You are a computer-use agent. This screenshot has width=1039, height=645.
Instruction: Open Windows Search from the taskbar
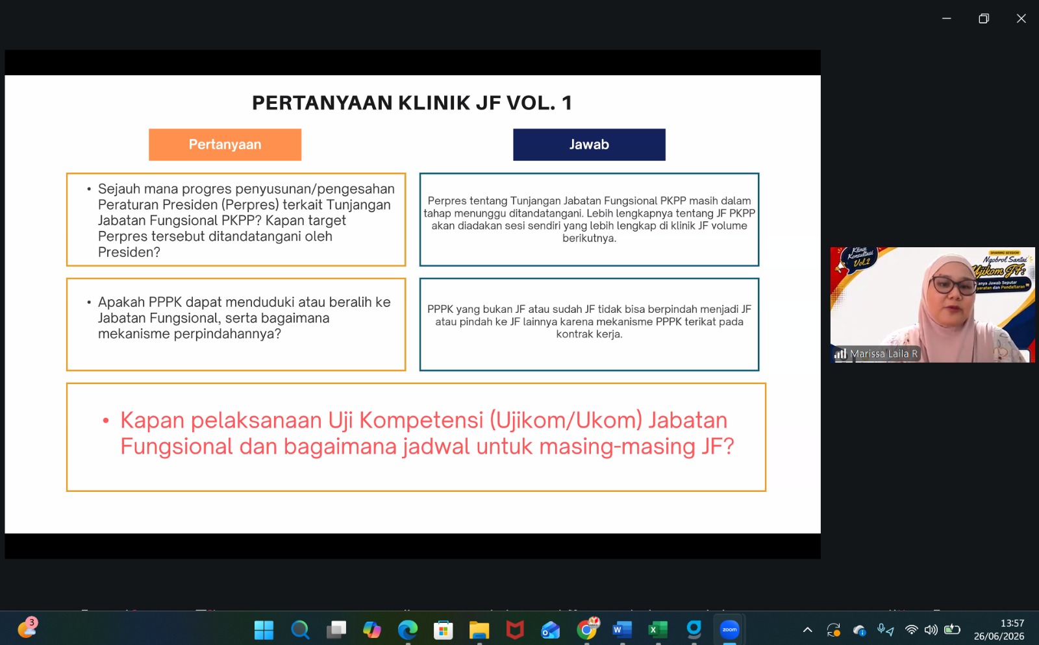(x=300, y=629)
